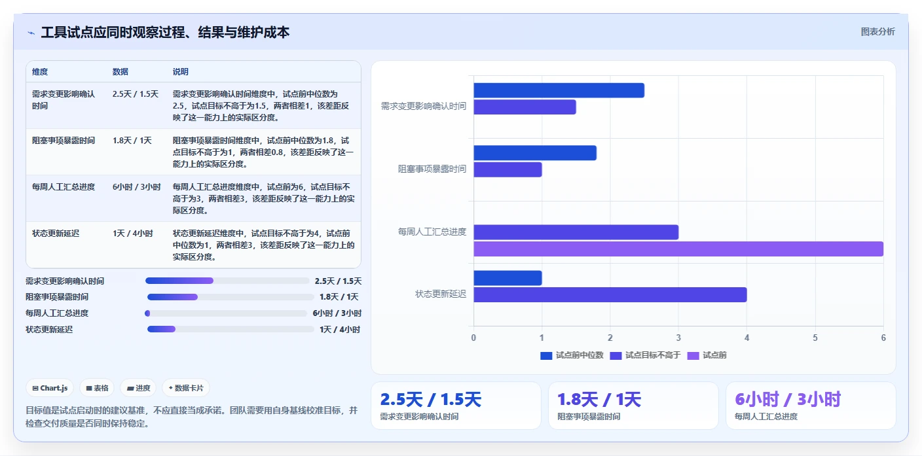
Task: Click the description cell for 状态更新延迟
Action: pos(263,245)
